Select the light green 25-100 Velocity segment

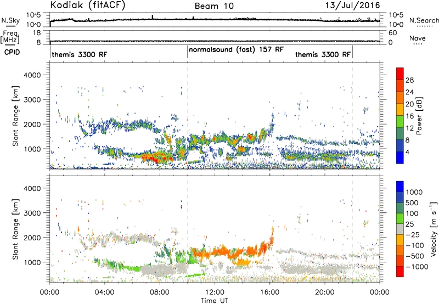click(x=400, y=218)
